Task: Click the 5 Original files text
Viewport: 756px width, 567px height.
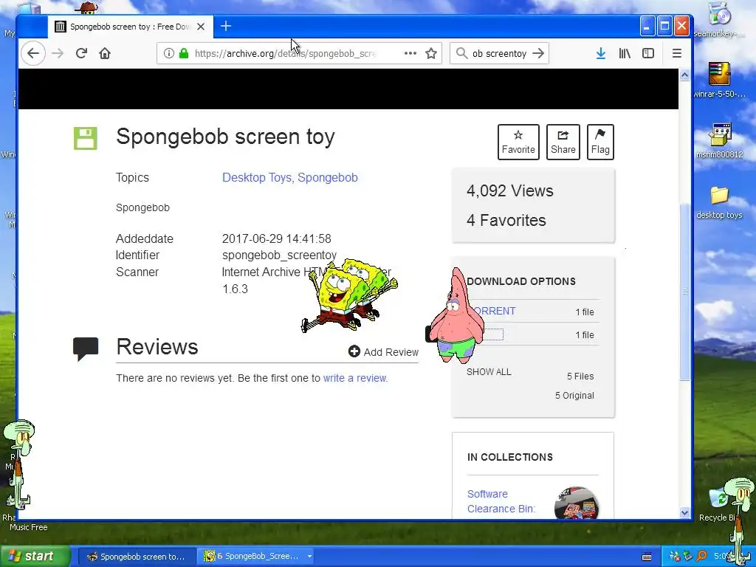Action: pos(574,396)
